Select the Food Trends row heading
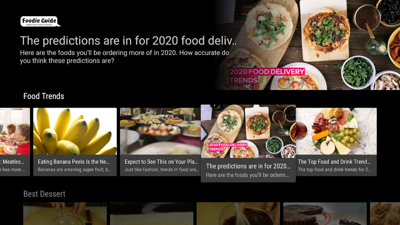 pos(44,96)
